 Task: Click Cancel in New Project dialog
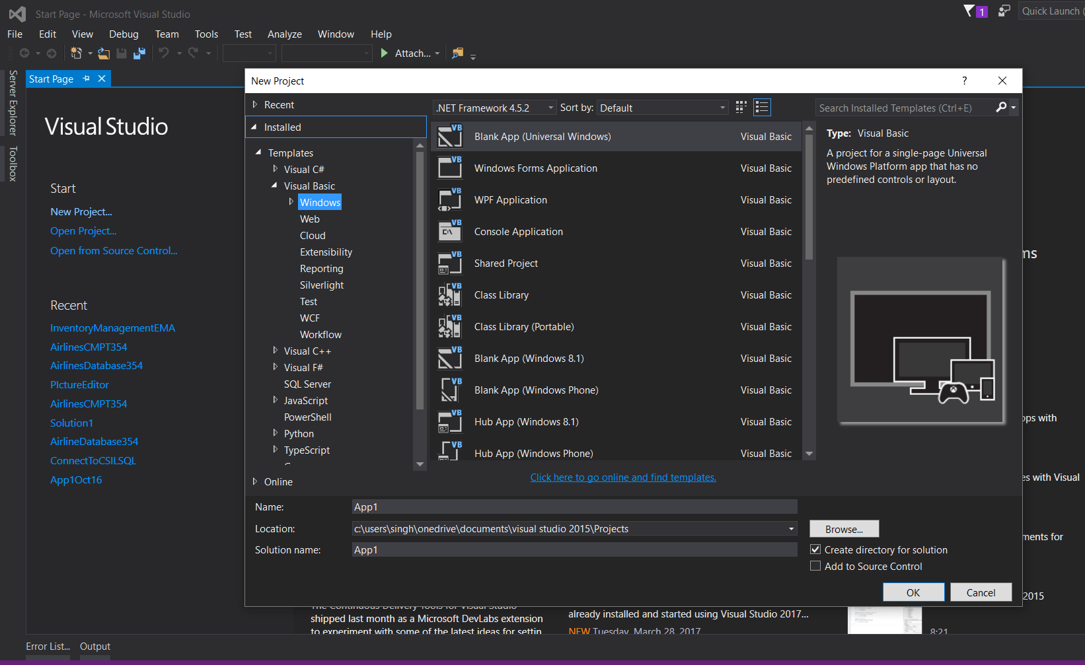point(981,592)
